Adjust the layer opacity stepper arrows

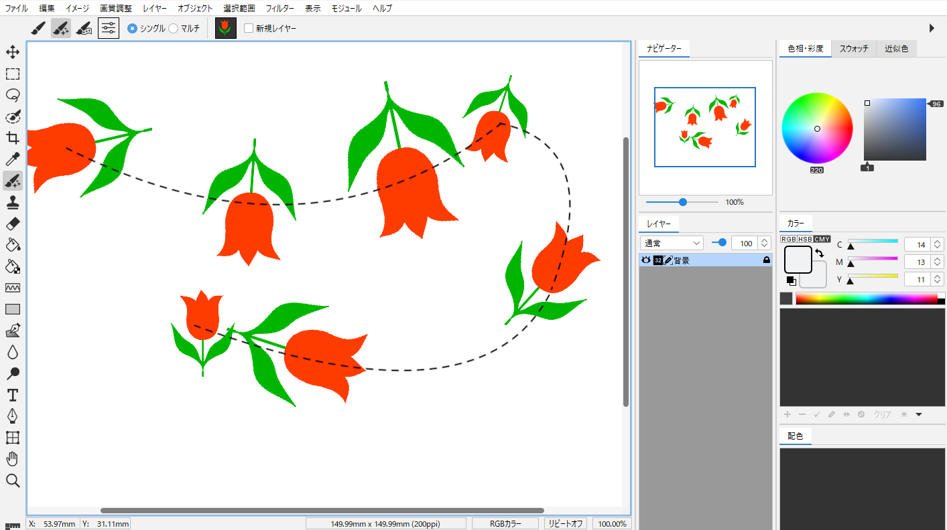coord(765,244)
